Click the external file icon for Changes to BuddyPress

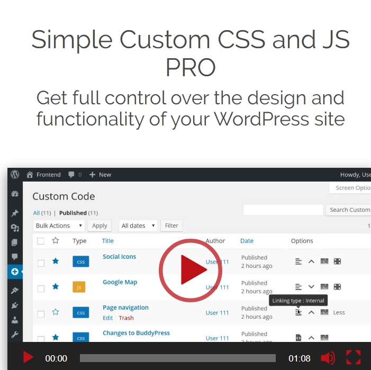tap(298, 338)
